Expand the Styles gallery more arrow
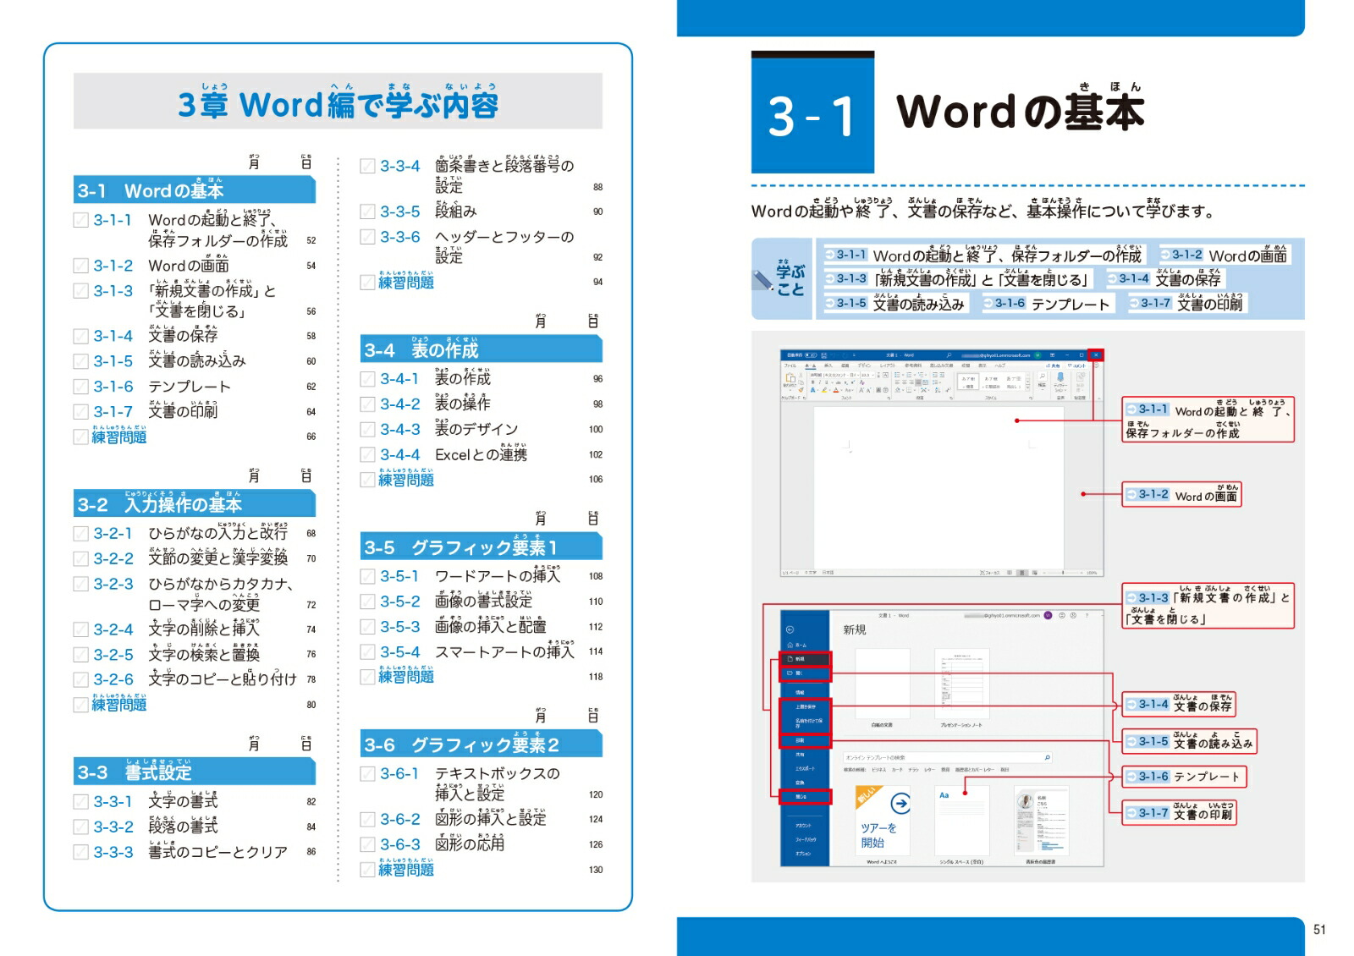The width and height of the screenshot is (1354, 956). pyautogui.click(x=1027, y=387)
